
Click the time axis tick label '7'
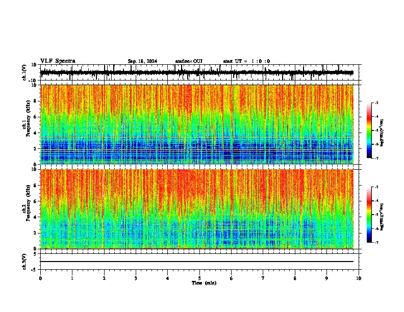tap(263, 278)
